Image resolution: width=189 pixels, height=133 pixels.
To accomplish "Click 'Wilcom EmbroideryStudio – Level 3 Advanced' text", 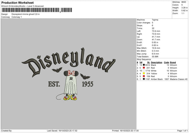I will pyautogui.click(x=22, y=6).
